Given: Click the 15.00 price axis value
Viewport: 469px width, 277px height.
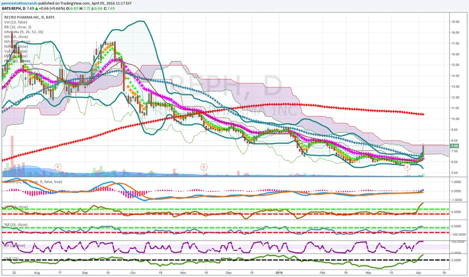Looking at the screenshot, I should (x=455, y=65).
